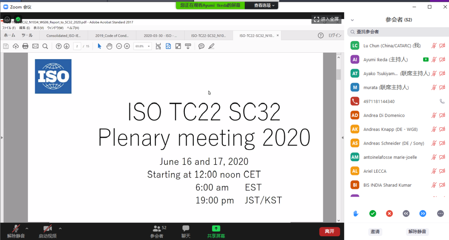Toggle unmute microphone button
449x240 pixels.
[16, 231]
